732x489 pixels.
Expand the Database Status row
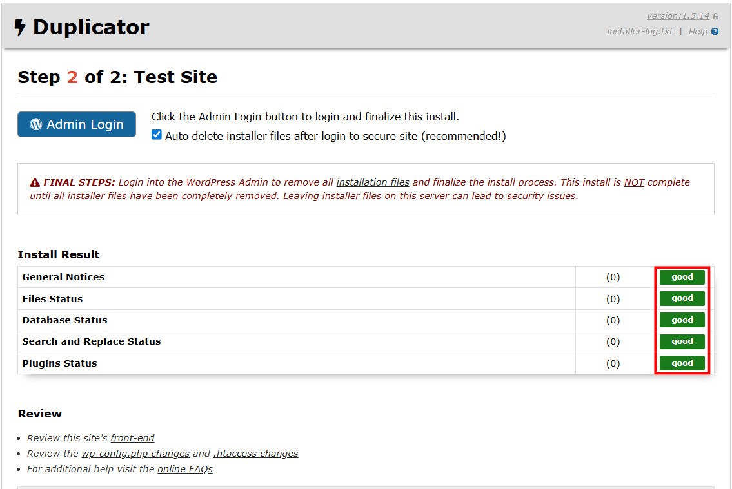(64, 320)
